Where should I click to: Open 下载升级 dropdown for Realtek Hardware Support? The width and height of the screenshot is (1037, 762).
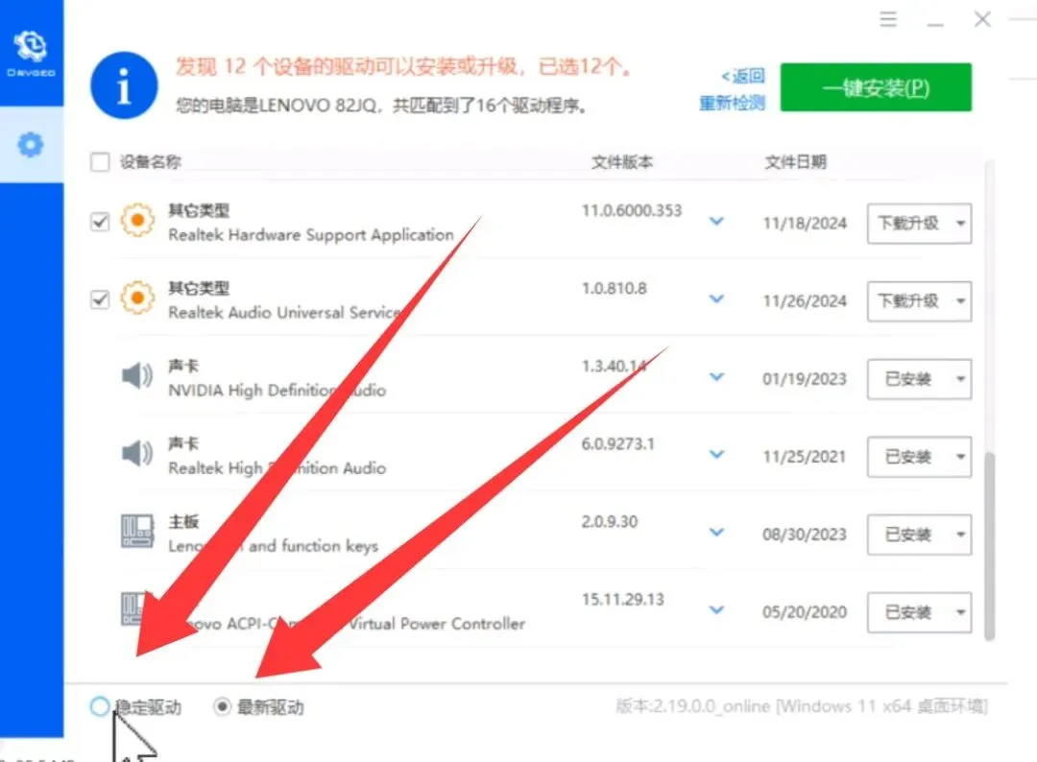[x=919, y=224]
